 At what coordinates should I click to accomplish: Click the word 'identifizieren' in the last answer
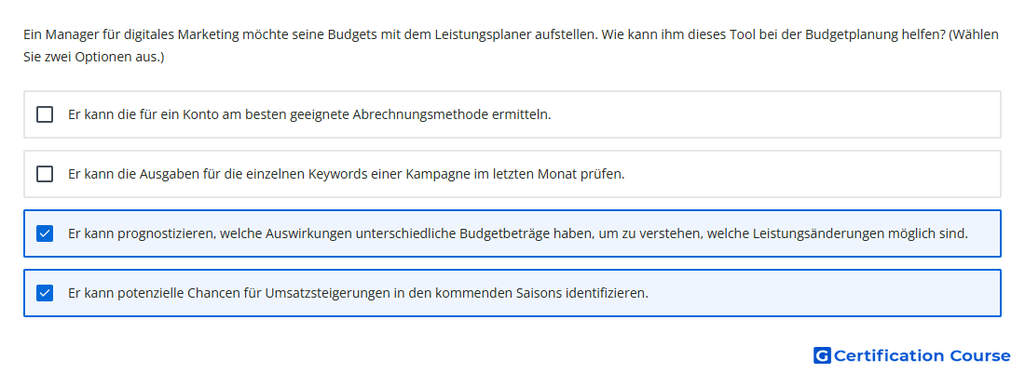(x=608, y=293)
